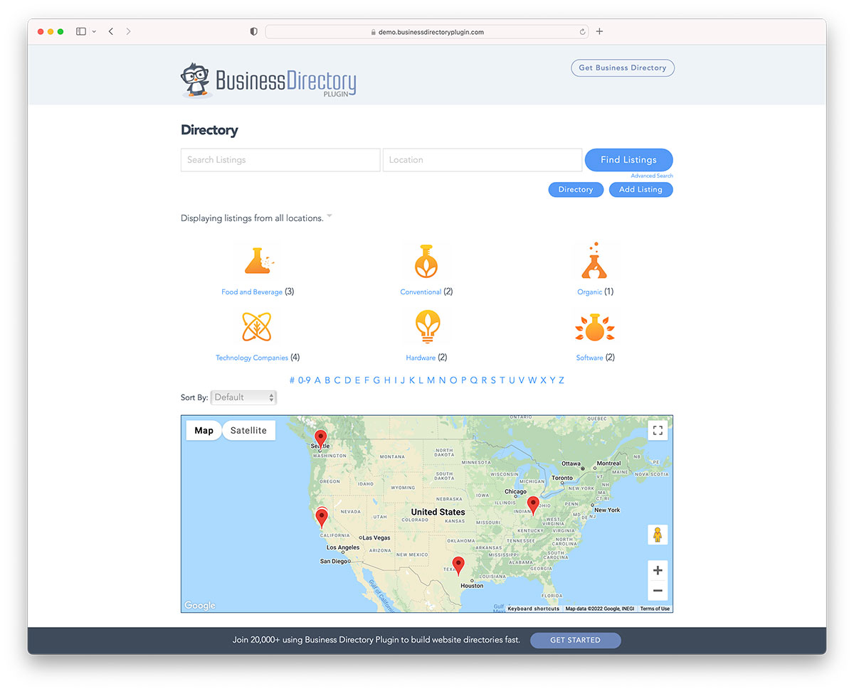The image size is (854, 691).
Task: Click the Business Directory Plugin penguin logo
Action: click(268, 80)
